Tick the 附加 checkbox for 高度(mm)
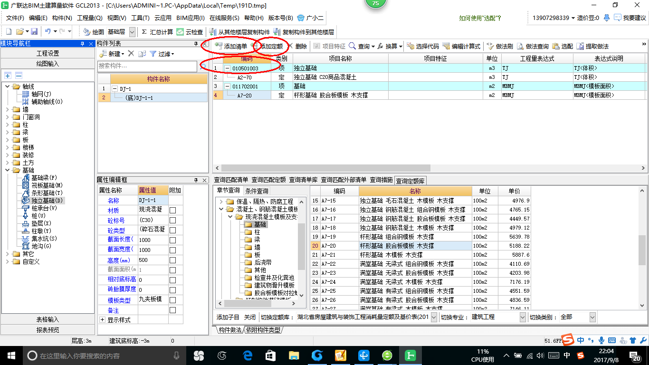 (x=173, y=260)
